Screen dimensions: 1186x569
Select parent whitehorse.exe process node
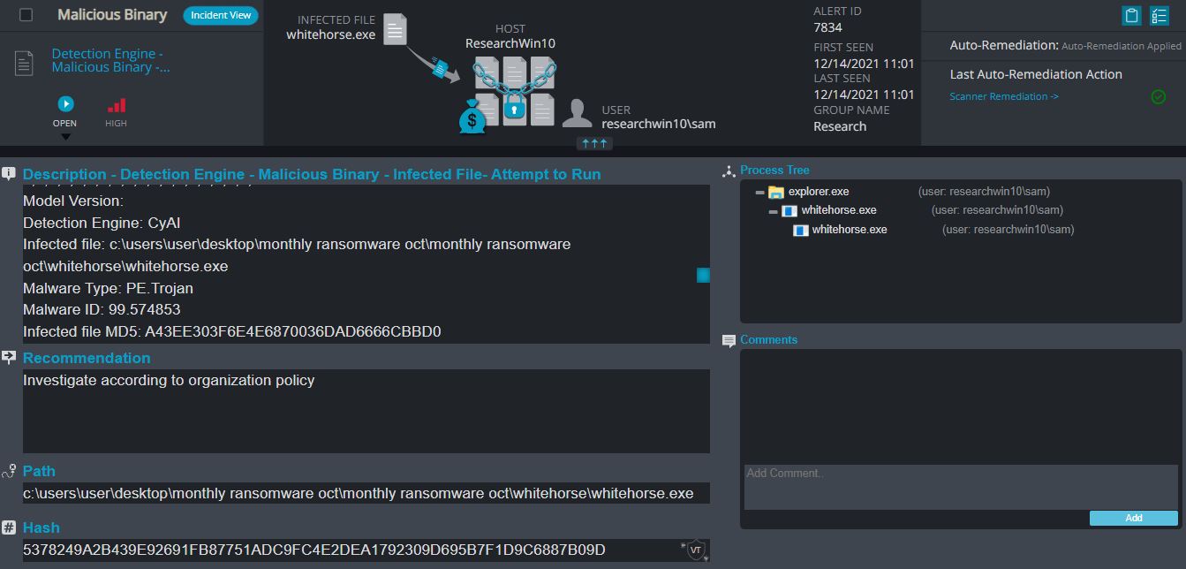[x=839, y=210]
